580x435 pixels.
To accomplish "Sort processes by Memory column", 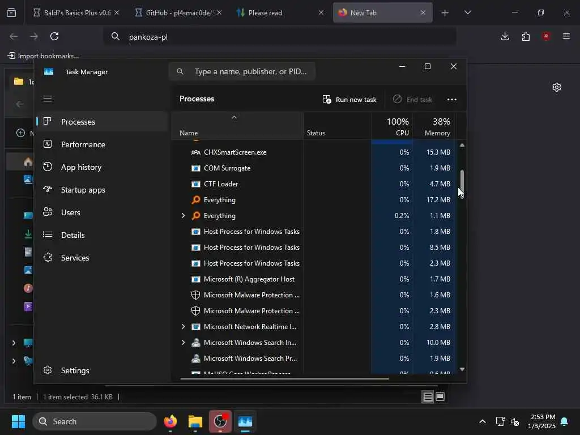I will click(x=434, y=126).
